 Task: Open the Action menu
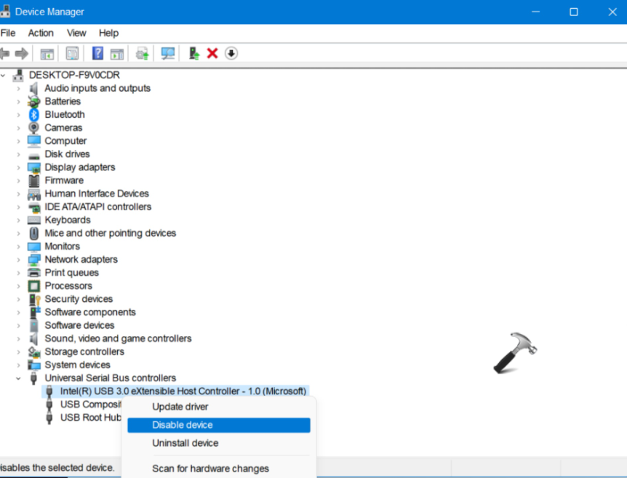point(41,33)
